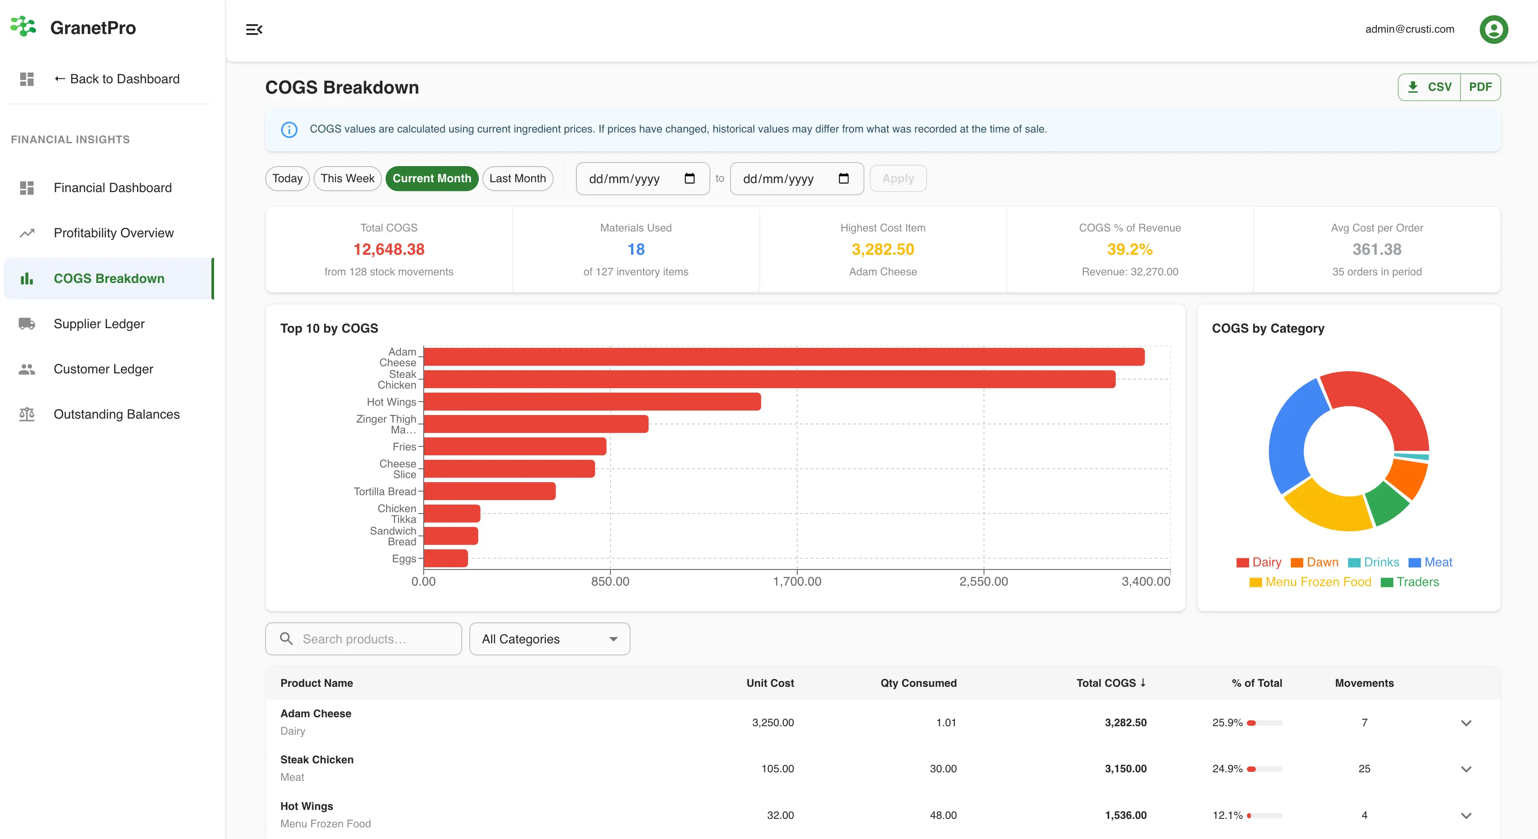The width and height of the screenshot is (1538, 839).
Task: Select the Supplier Ledger truck icon
Action: coord(26,323)
